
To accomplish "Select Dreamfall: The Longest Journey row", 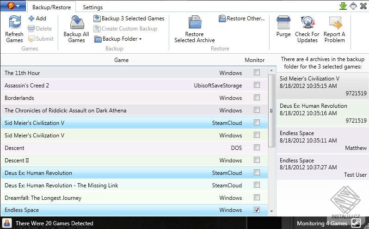I will click(x=135, y=198).
